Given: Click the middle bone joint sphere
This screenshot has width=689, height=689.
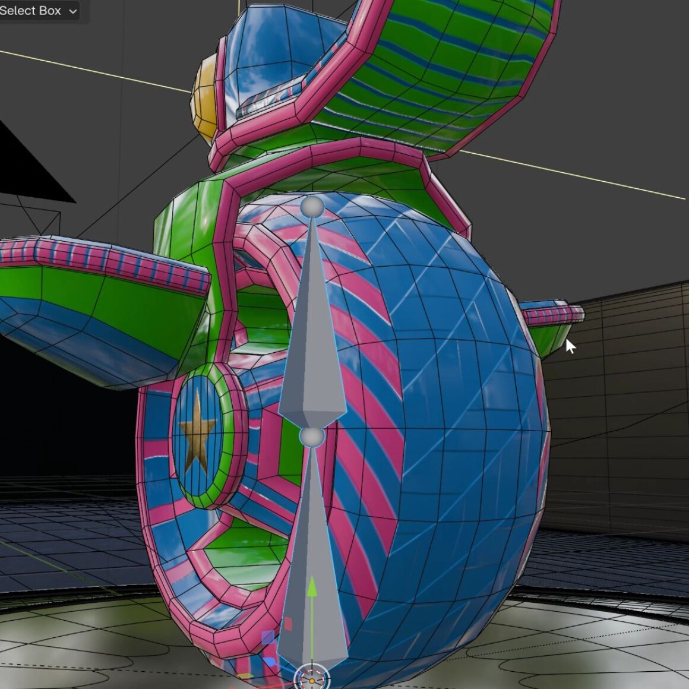Looking at the screenshot, I should (x=312, y=437).
